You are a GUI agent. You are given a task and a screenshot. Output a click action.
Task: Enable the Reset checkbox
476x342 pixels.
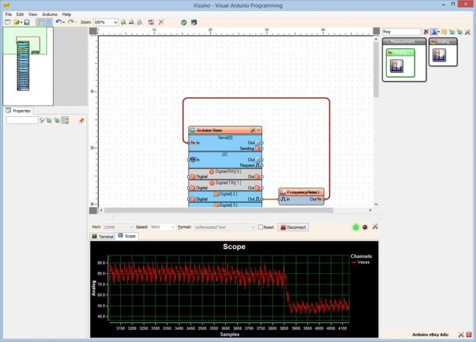tap(261, 227)
